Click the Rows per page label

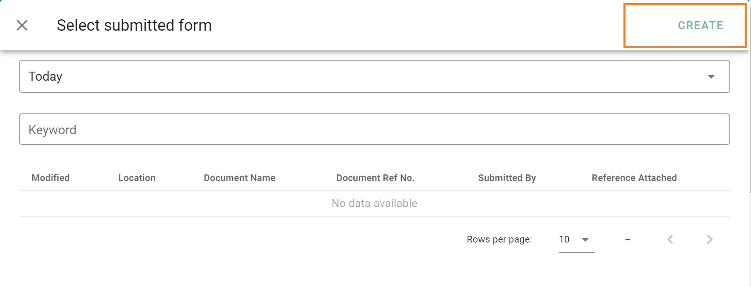[x=499, y=239]
